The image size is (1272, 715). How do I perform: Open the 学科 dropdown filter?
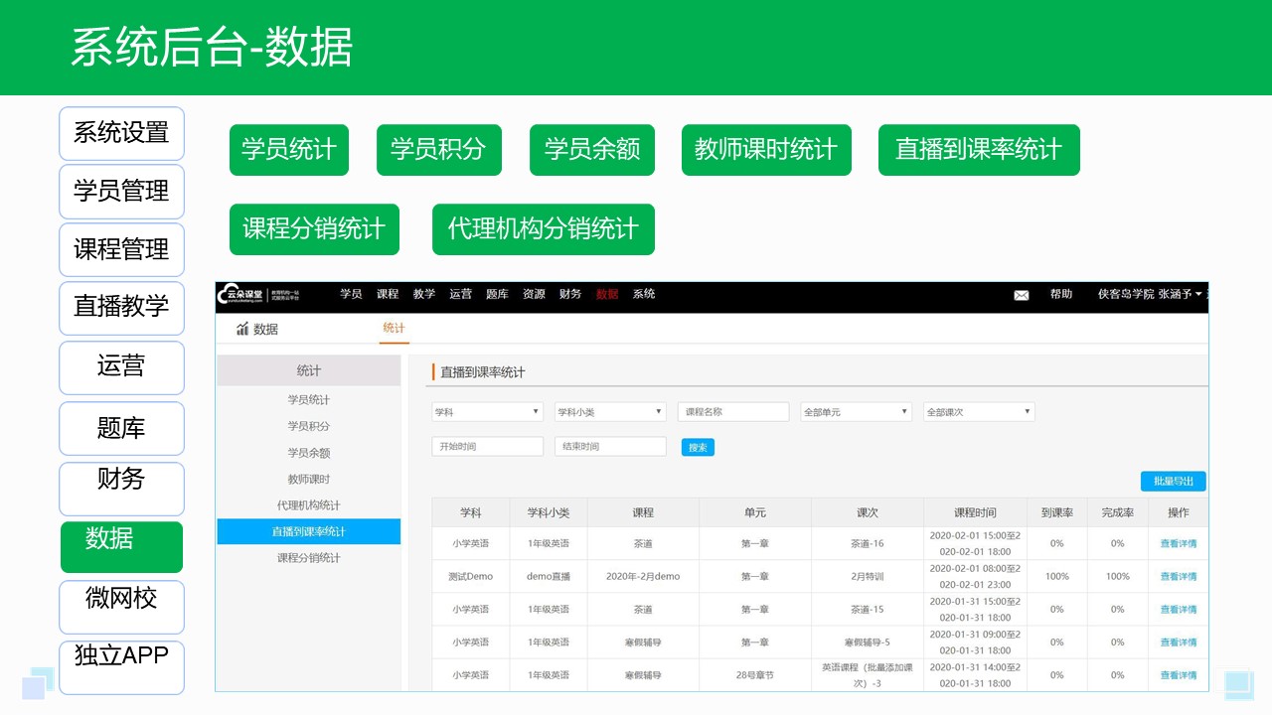[x=487, y=411]
